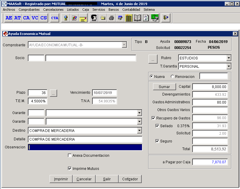This screenshot has width=240, height=189.
Task: Click the AE toolbar icon
Action: [9, 18]
